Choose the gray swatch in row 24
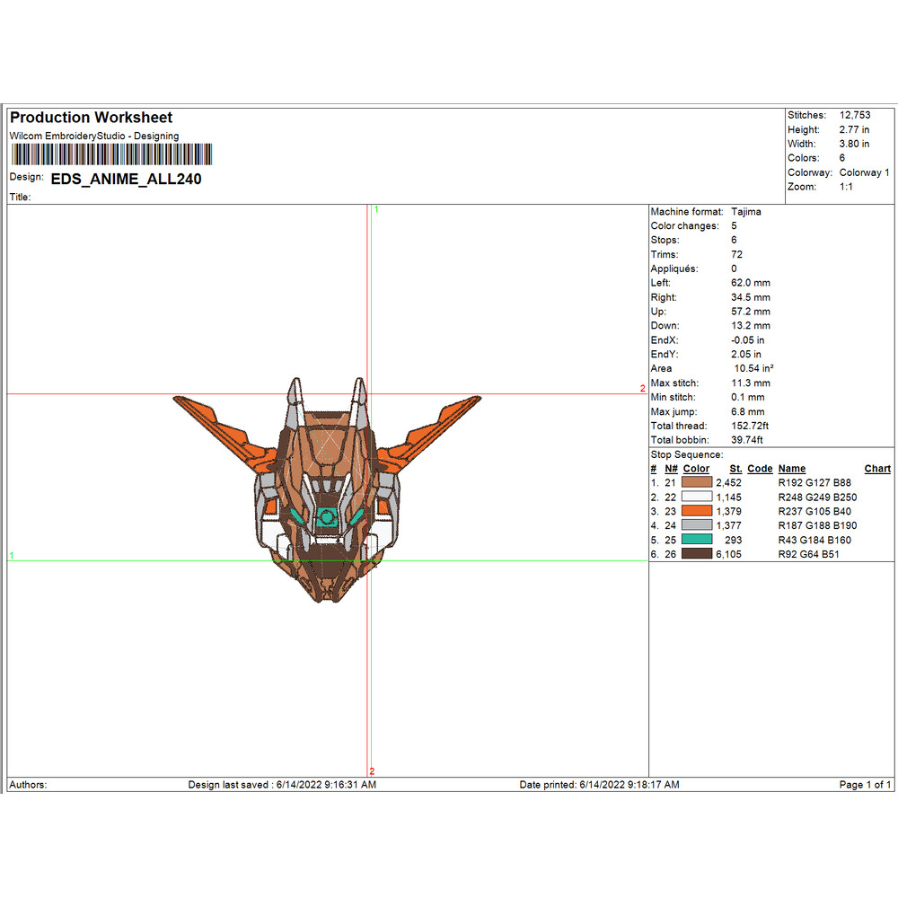 tap(698, 525)
